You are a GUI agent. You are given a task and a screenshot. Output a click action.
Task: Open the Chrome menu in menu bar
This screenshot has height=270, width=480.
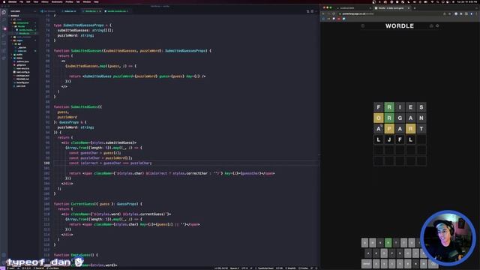pos(12,1)
